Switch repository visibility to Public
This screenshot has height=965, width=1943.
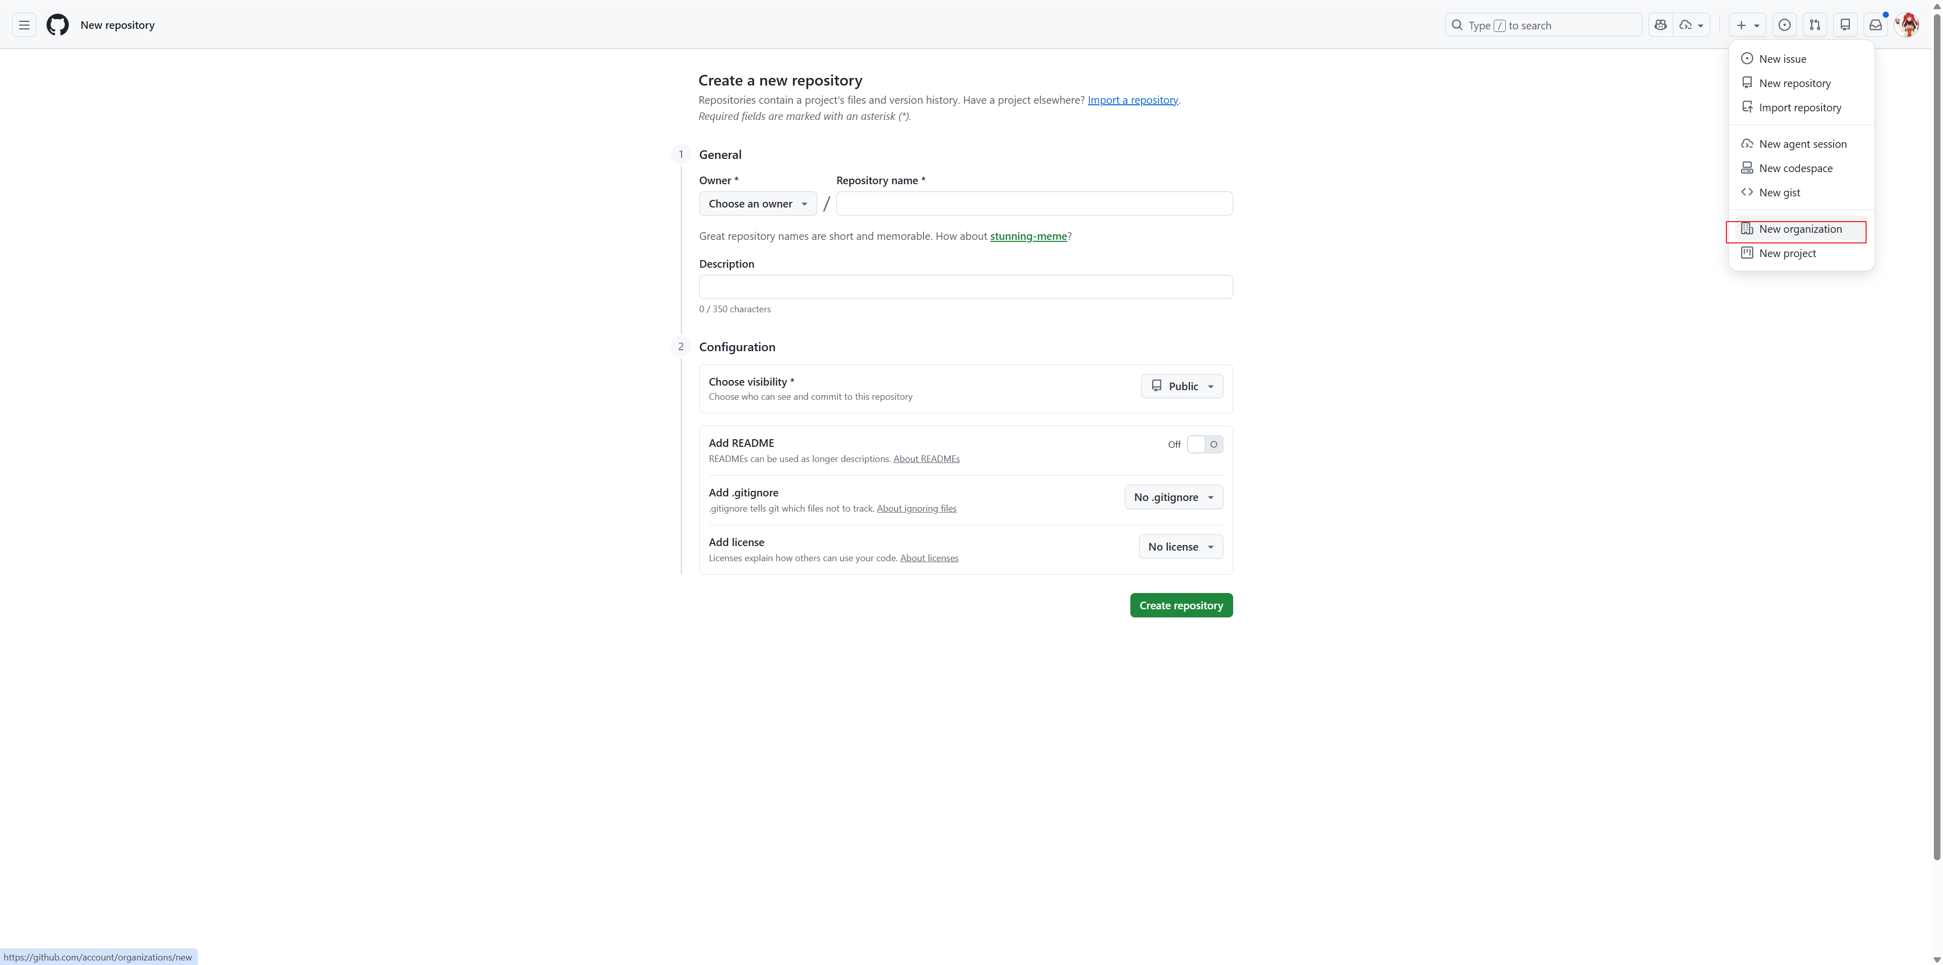(x=1181, y=386)
